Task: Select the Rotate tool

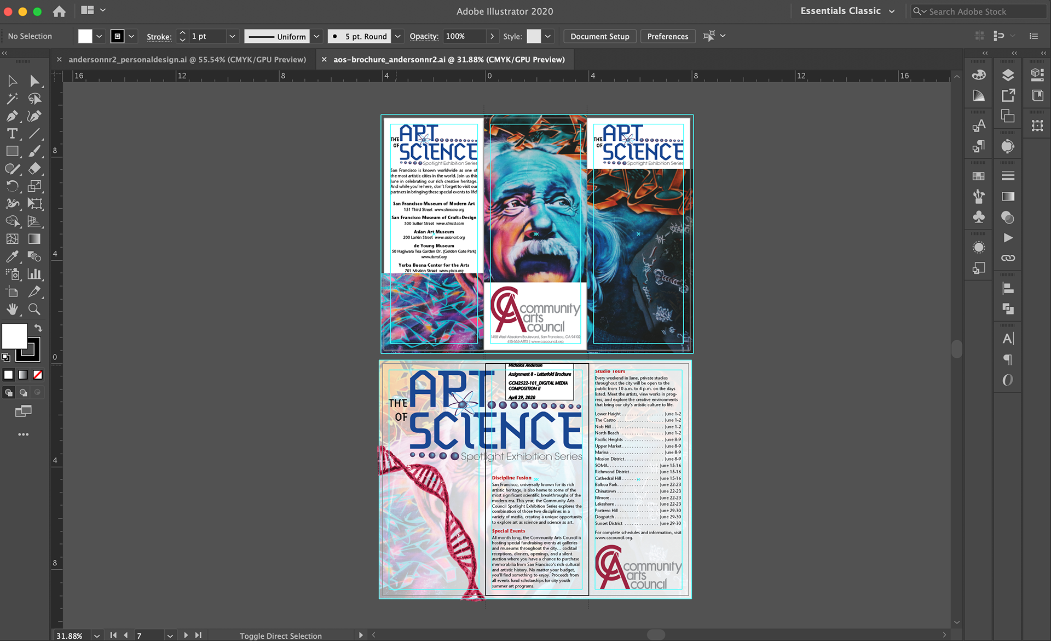Action: click(x=12, y=186)
